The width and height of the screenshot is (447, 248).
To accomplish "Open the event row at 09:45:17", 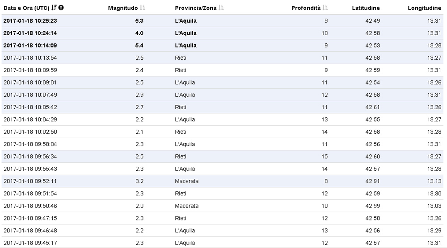I will point(222,243).
